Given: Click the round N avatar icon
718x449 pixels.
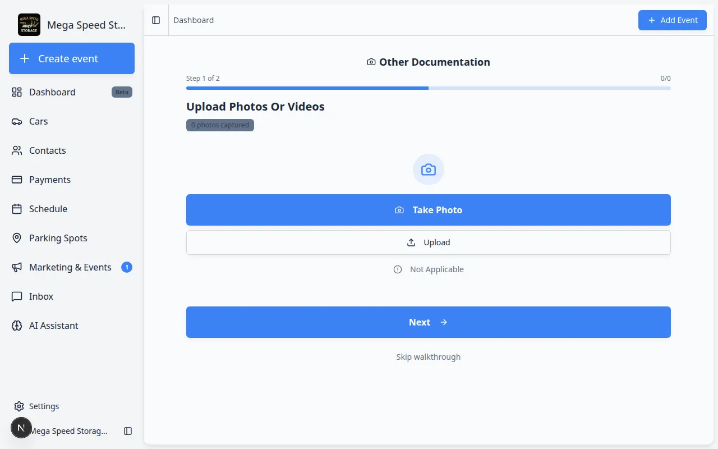Looking at the screenshot, I should 21,428.
